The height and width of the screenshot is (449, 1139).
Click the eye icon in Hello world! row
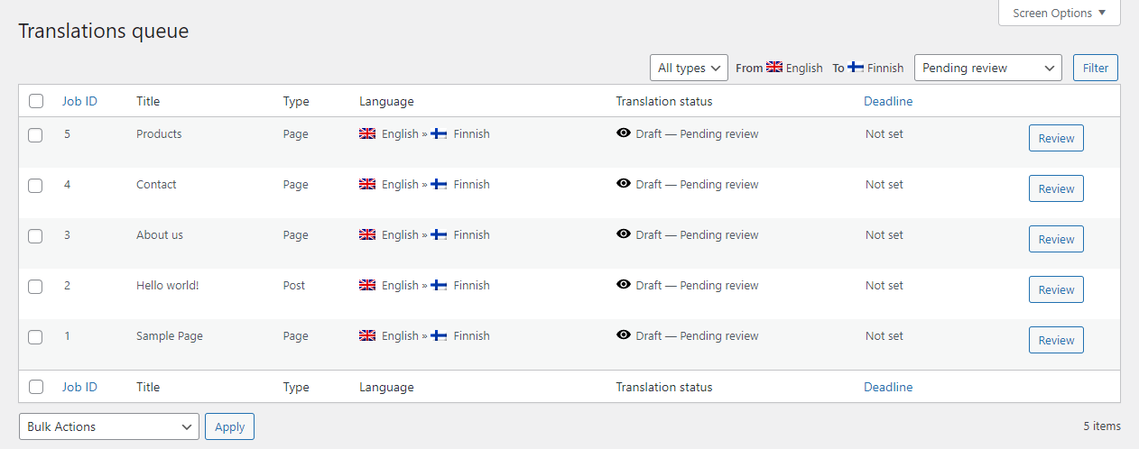point(623,285)
